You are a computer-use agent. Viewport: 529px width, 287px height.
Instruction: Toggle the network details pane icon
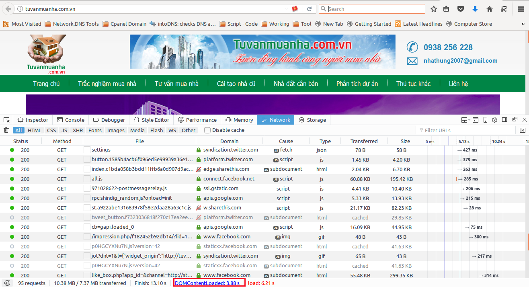(x=522, y=130)
